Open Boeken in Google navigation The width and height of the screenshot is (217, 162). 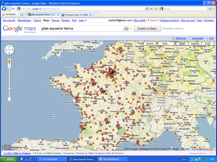pos(65,20)
